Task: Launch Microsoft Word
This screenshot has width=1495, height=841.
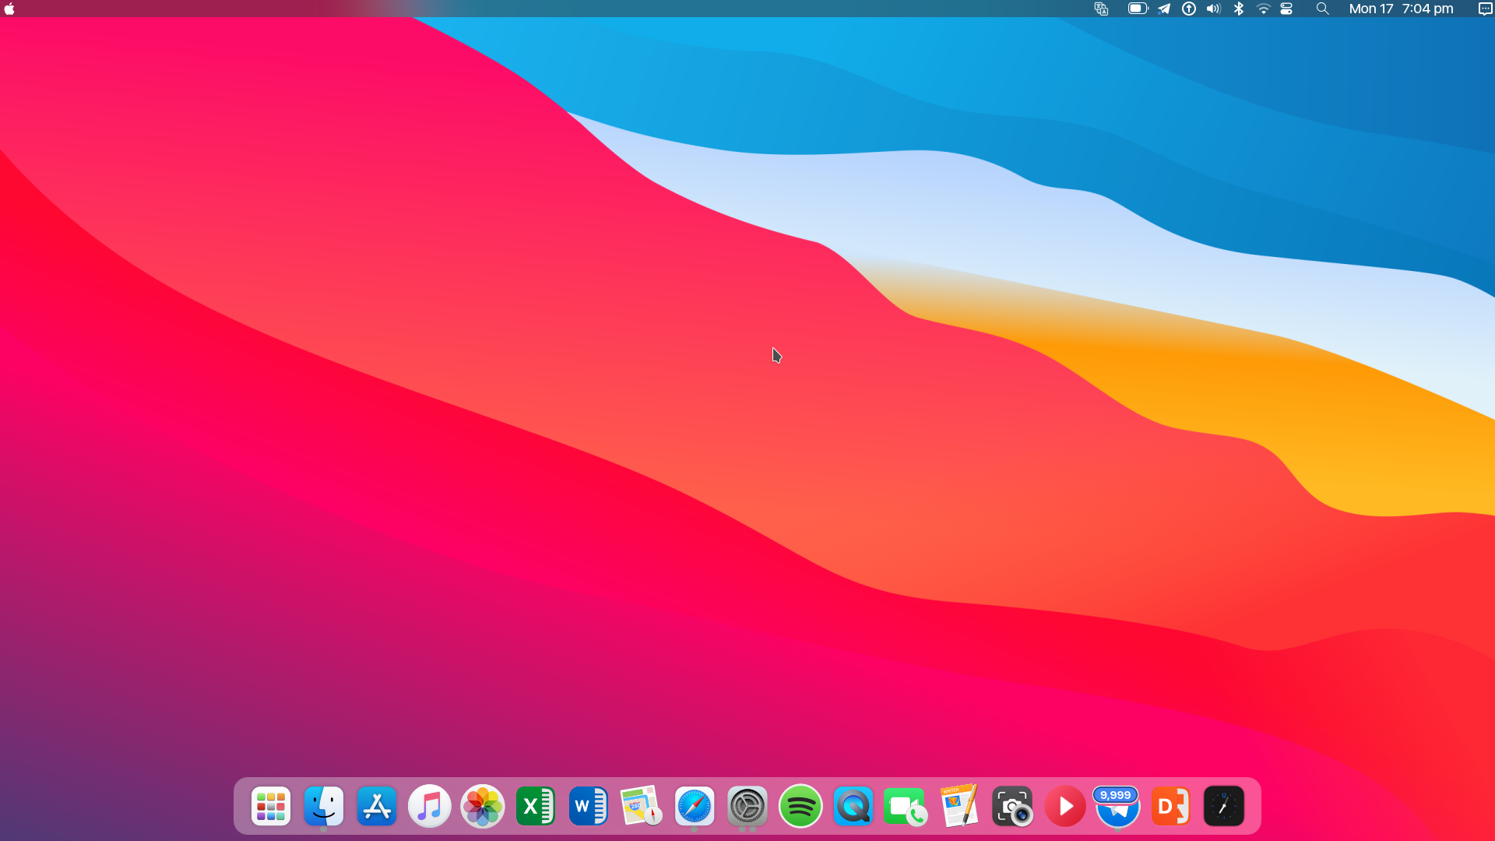Action: coord(589,806)
